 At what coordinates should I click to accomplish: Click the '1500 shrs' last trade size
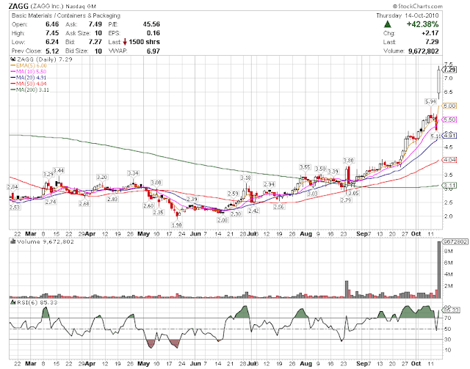point(144,42)
